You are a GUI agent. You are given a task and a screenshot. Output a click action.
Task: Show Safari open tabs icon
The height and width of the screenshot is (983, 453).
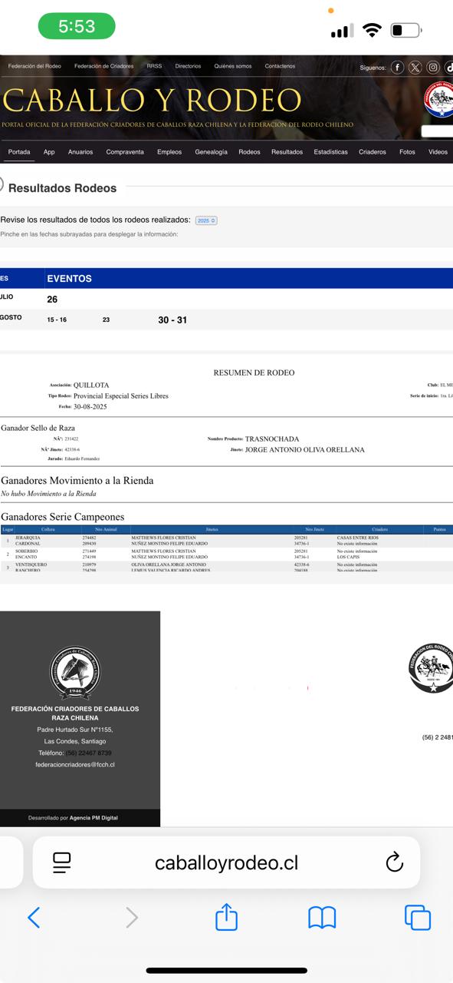click(x=418, y=917)
